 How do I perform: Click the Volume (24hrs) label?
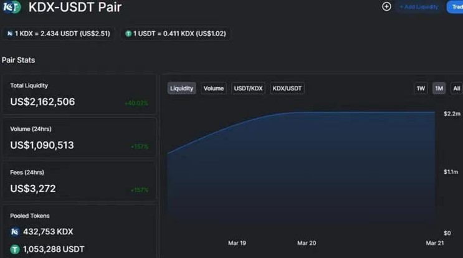click(31, 129)
